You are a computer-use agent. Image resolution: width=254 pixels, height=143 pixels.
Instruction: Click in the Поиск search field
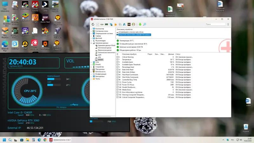click(215, 24)
